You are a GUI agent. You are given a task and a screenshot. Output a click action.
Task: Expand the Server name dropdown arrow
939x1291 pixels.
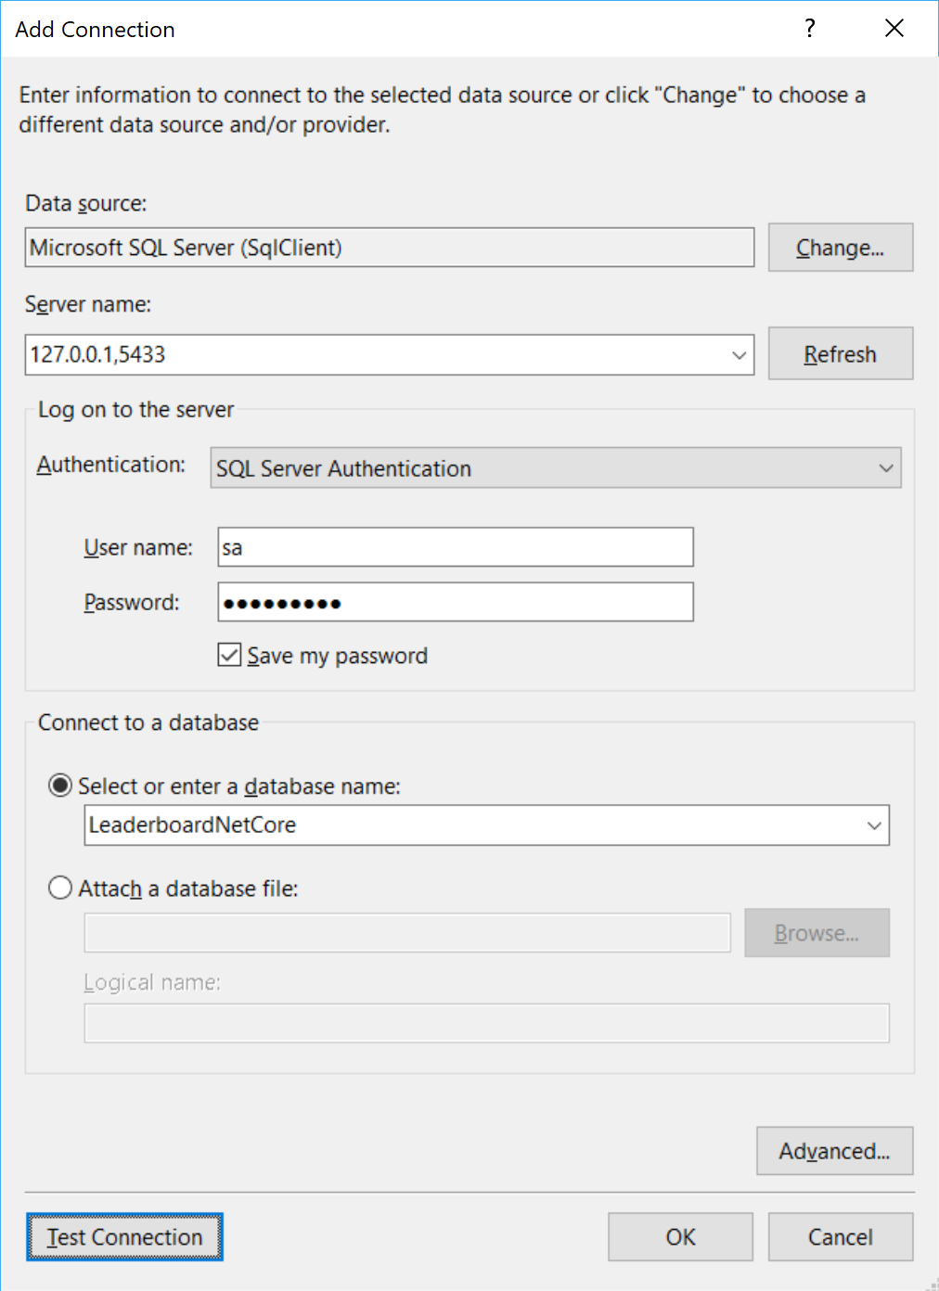[739, 355]
